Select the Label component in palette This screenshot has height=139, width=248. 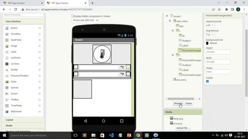tap(14, 52)
